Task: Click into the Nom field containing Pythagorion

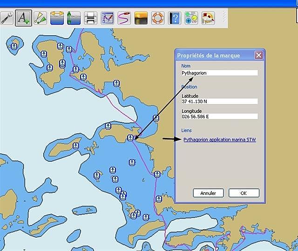Action: pyautogui.click(x=219, y=73)
